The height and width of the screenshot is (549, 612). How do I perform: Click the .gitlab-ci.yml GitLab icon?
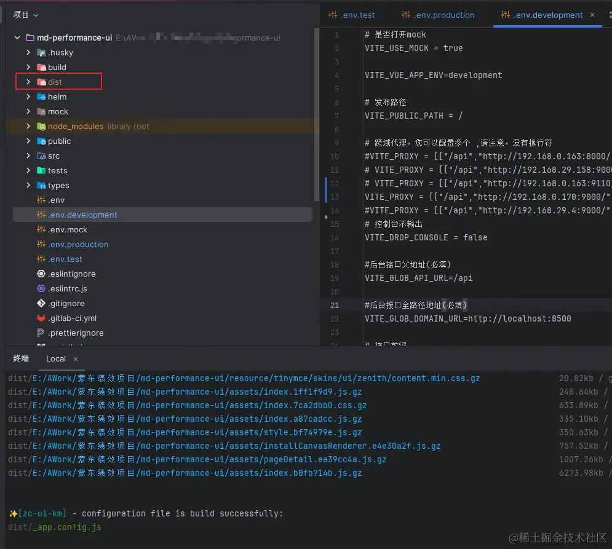[x=41, y=318]
